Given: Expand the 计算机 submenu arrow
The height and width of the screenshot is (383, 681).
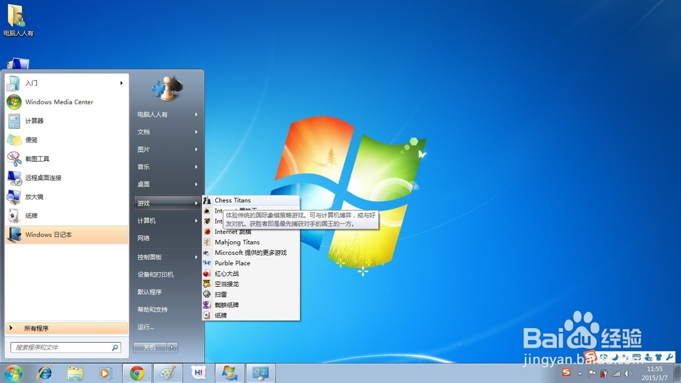Looking at the screenshot, I should click(x=196, y=220).
